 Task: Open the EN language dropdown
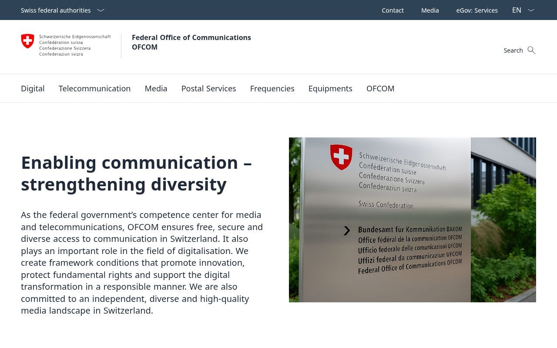(x=523, y=10)
